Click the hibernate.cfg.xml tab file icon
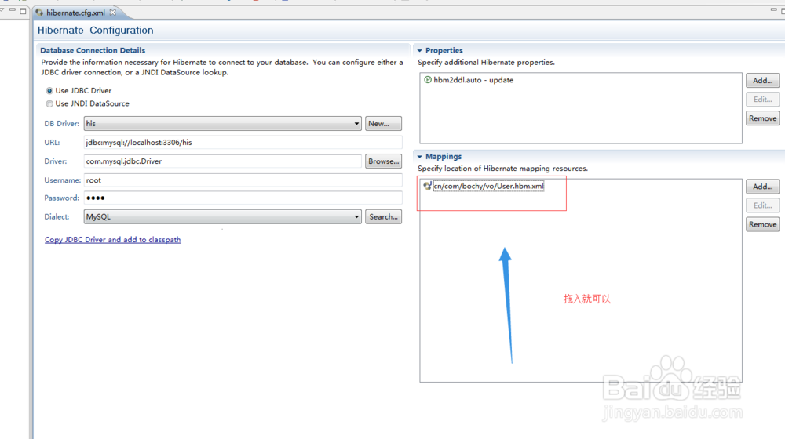This screenshot has height=439, width=785. click(39, 13)
